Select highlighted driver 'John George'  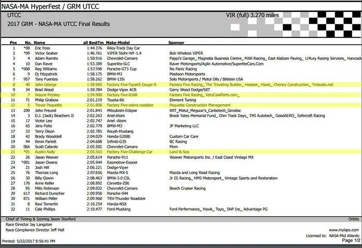click(x=46, y=84)
